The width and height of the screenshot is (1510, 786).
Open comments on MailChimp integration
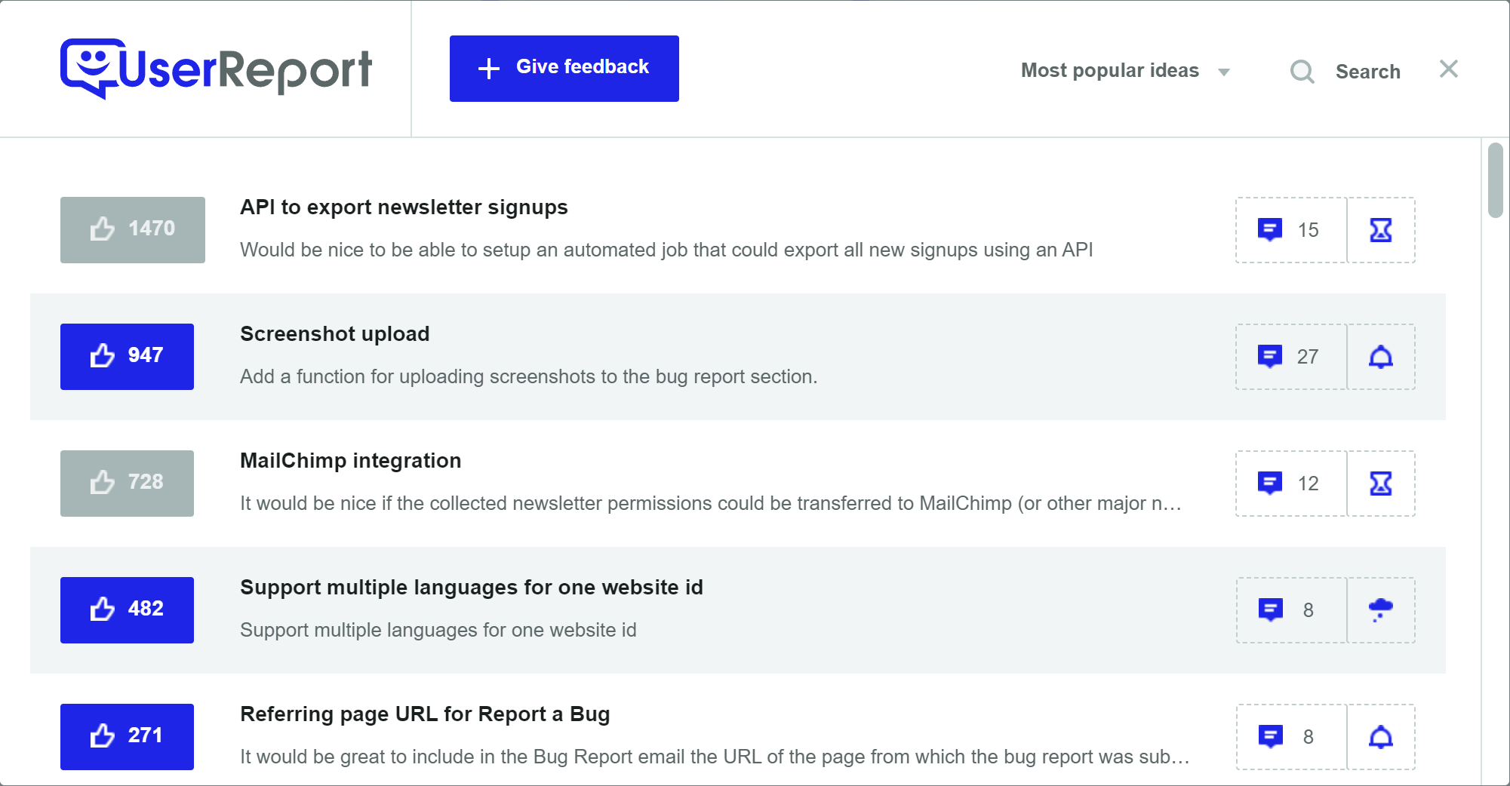point(1290,484)
